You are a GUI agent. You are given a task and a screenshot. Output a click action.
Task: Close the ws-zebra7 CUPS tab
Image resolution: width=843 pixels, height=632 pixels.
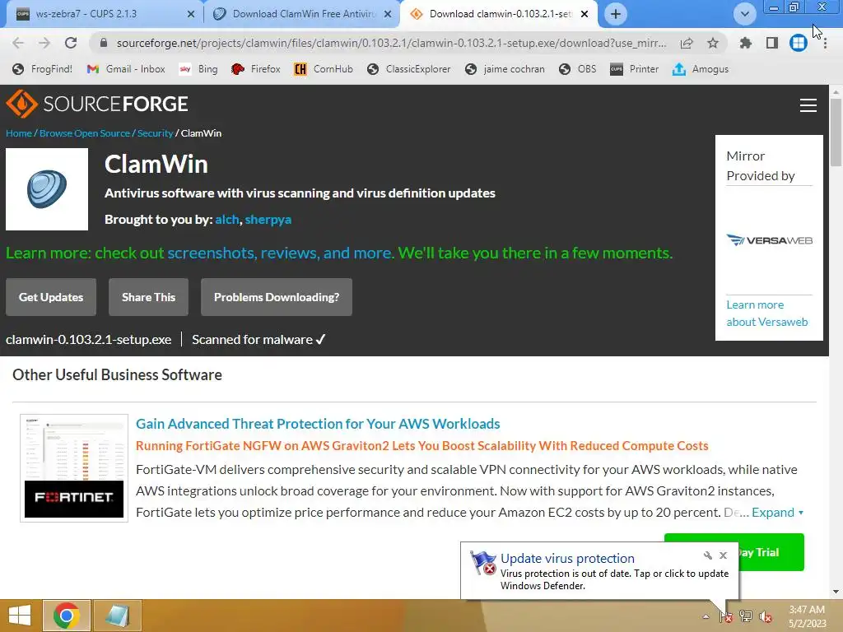click(191, 15)
